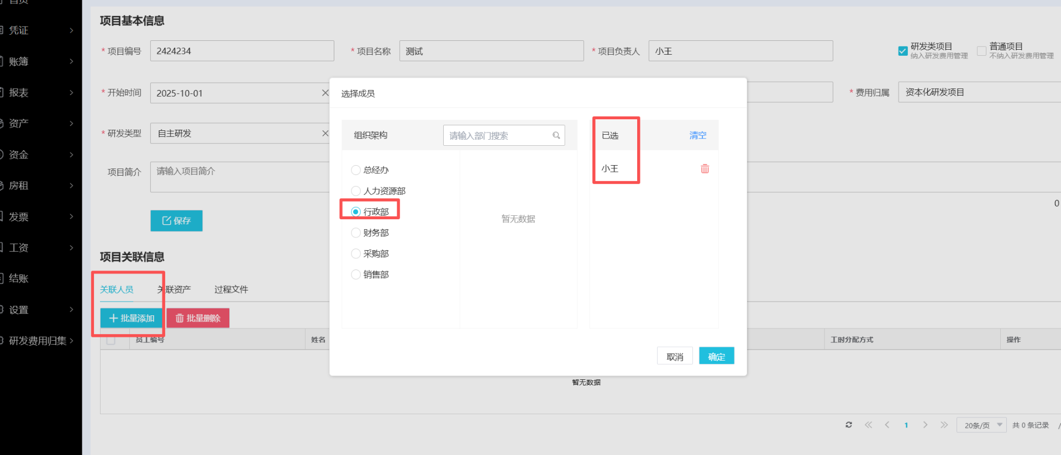1061x455 pixels.
Task: Delete 小王 from selected list via trash icon
Action: click(705, 169)
